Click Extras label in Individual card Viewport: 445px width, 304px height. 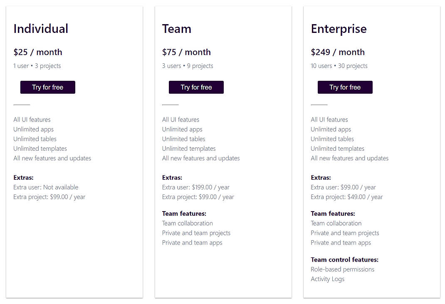click(x=23, y=177)
